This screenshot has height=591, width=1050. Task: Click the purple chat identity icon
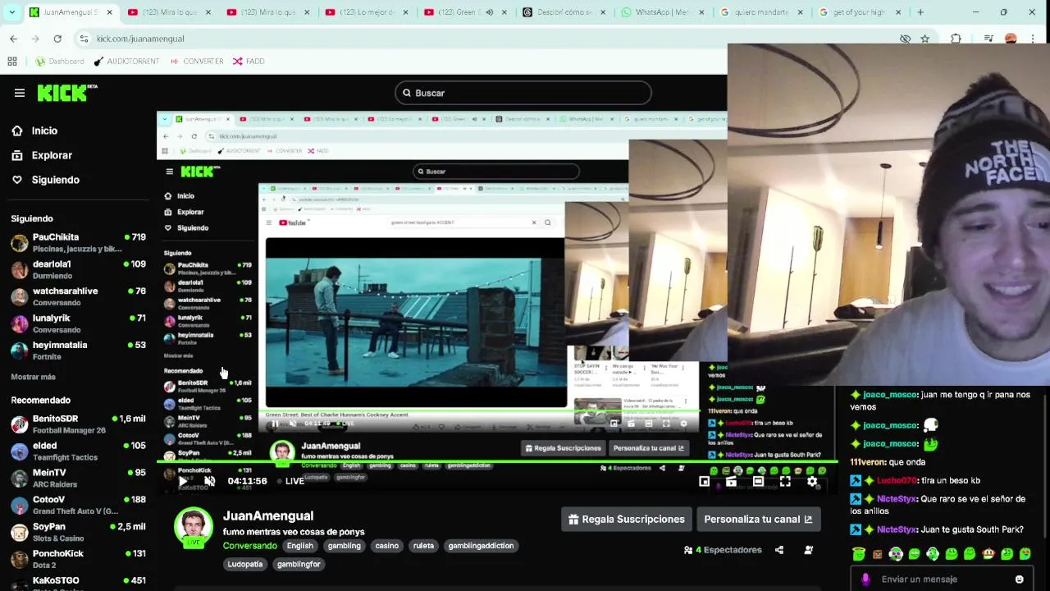(865, 580)
